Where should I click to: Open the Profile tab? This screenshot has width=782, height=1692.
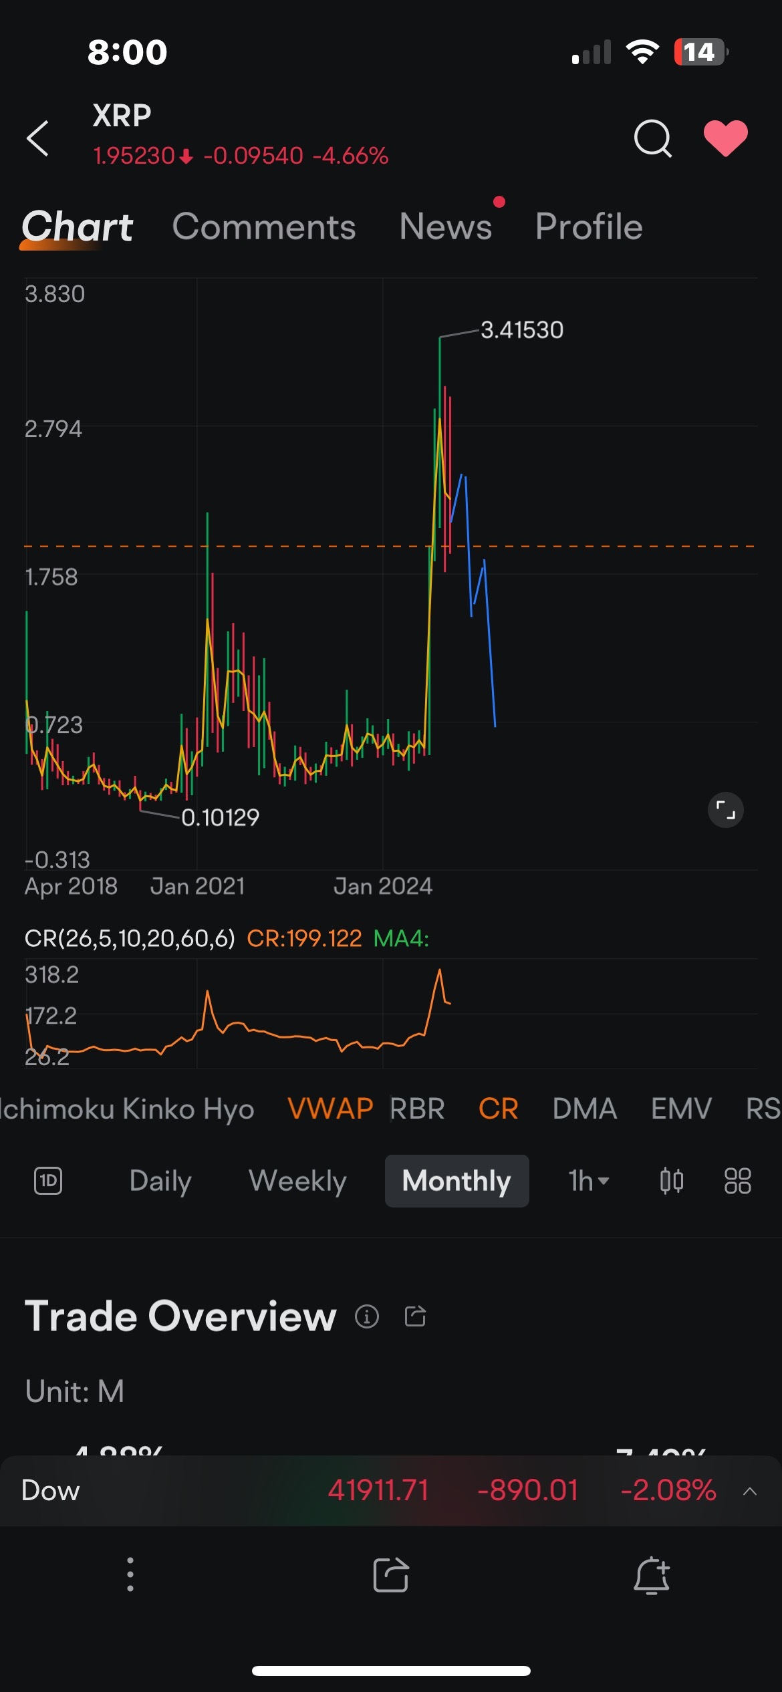tap(589, 227)
